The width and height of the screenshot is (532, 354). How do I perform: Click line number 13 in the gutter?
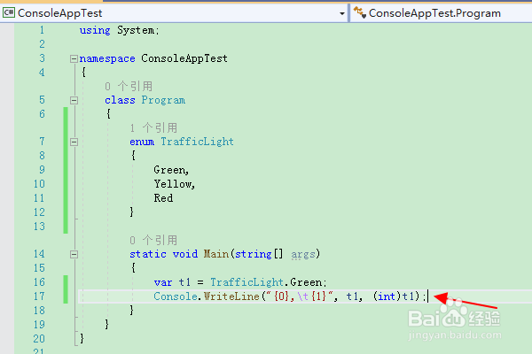pyautogui.click(x=39, y=227)
